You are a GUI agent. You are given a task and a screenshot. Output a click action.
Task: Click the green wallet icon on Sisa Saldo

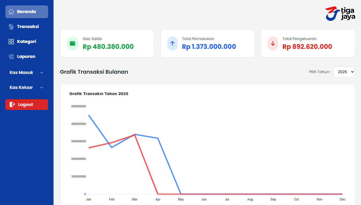pos(73,44)
